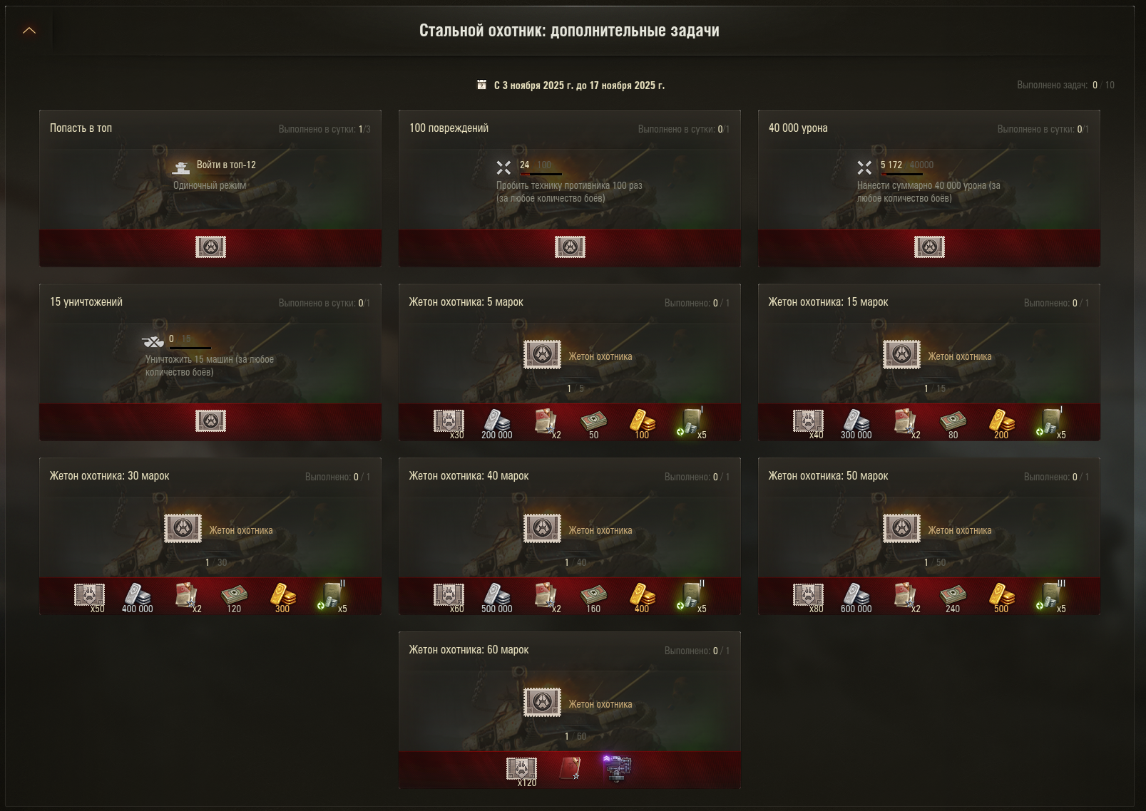Click the large token icon in the 15 марок card

901,354
